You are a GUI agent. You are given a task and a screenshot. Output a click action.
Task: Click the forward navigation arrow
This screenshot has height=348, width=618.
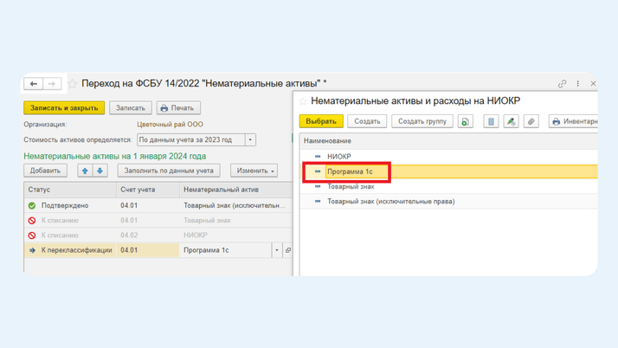point(52,84)
